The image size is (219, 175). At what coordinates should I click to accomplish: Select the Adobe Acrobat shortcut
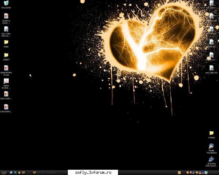click(x=6, y=84)
